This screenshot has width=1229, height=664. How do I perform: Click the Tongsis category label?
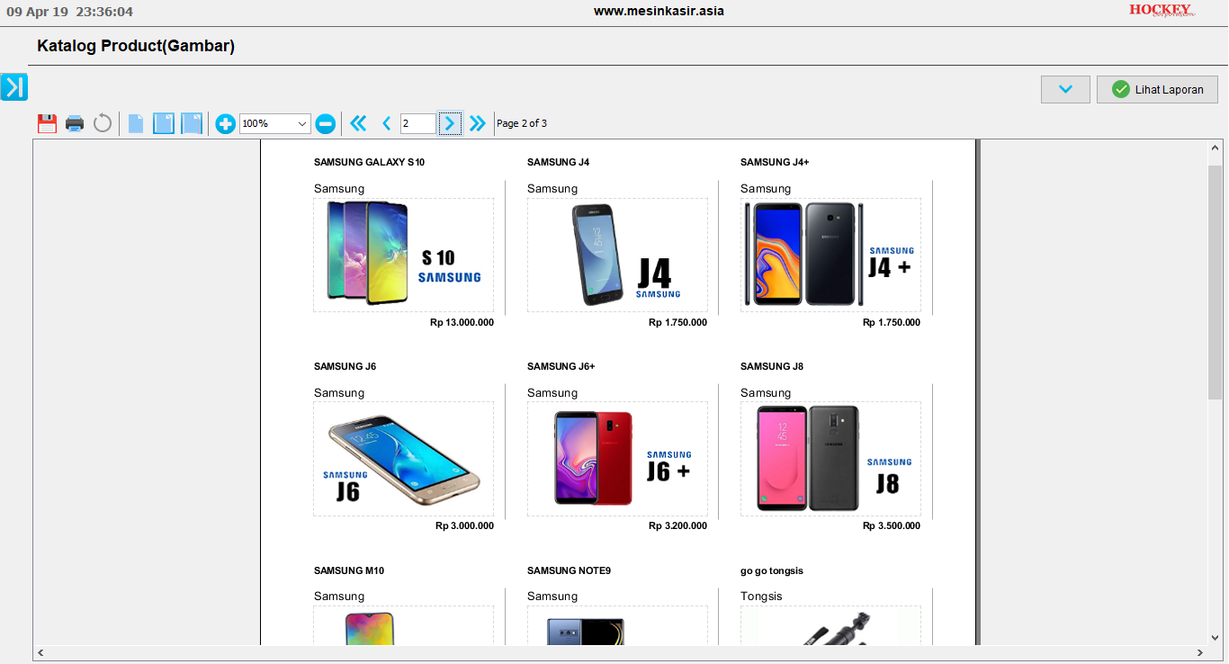761,597
